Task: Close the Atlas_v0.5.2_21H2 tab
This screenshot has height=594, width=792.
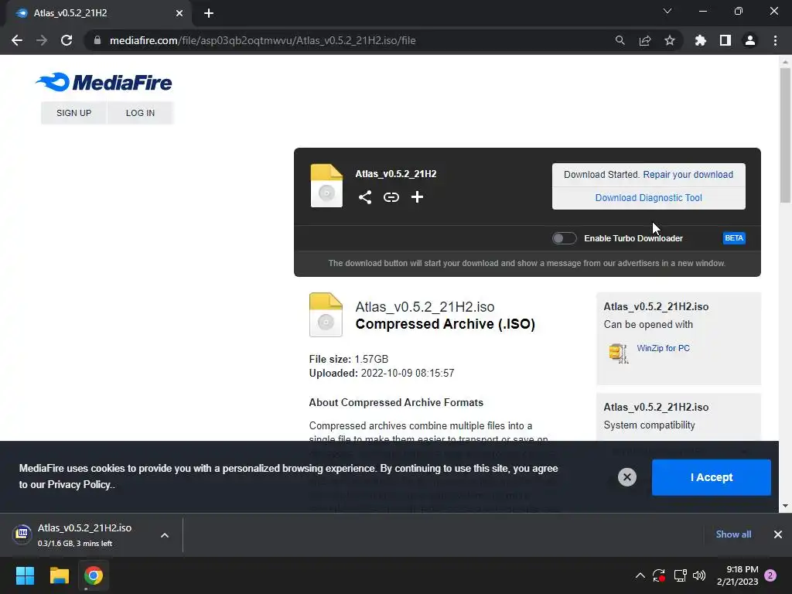Action: [179, 13]
